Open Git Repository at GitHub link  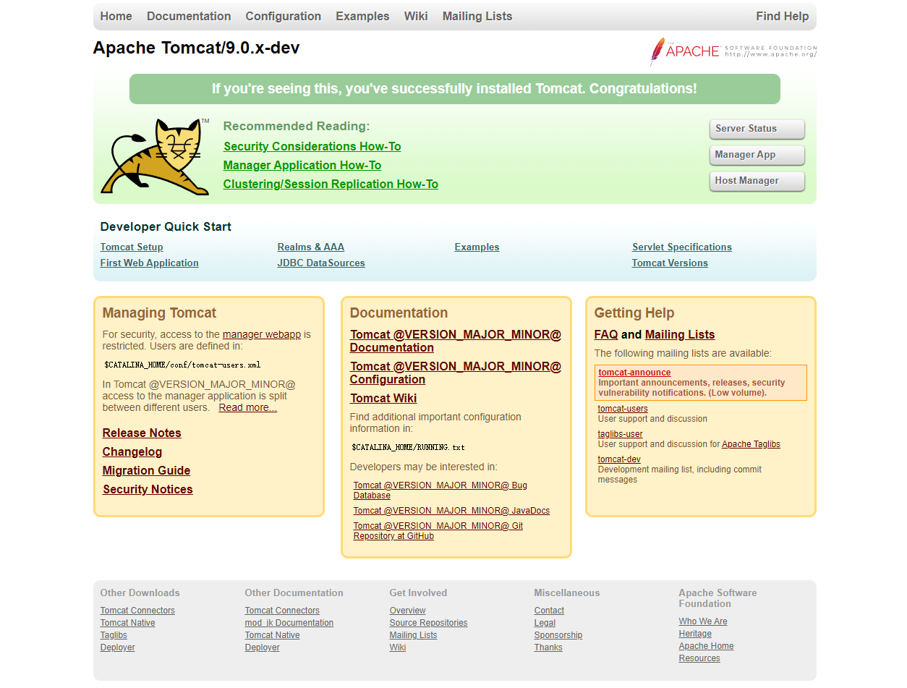click(x=438, y=531)
